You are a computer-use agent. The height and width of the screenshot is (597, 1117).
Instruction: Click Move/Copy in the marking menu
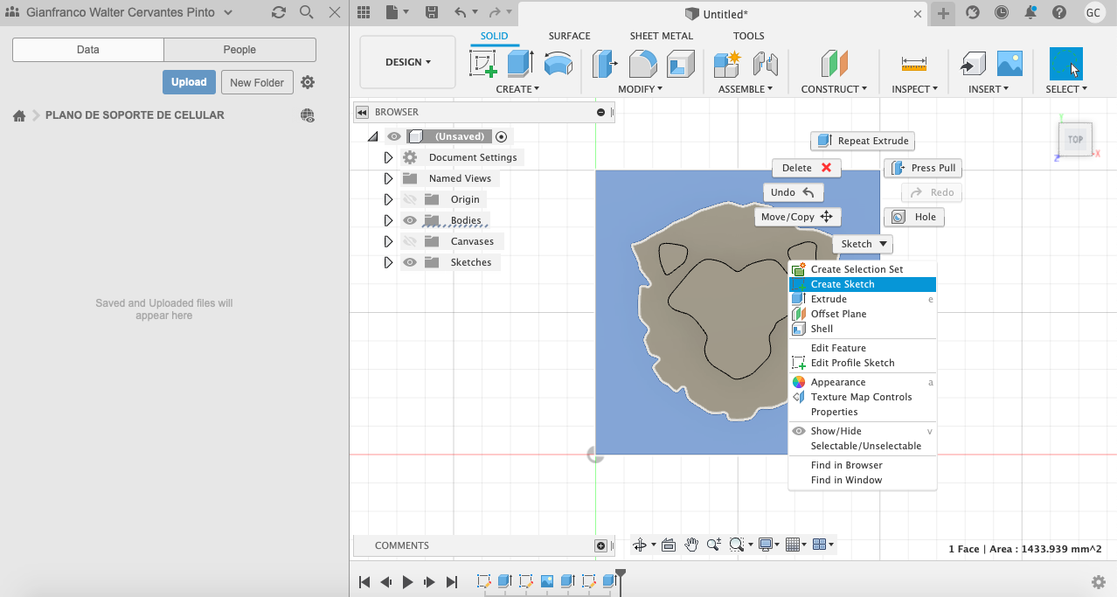tap(798, 217)
